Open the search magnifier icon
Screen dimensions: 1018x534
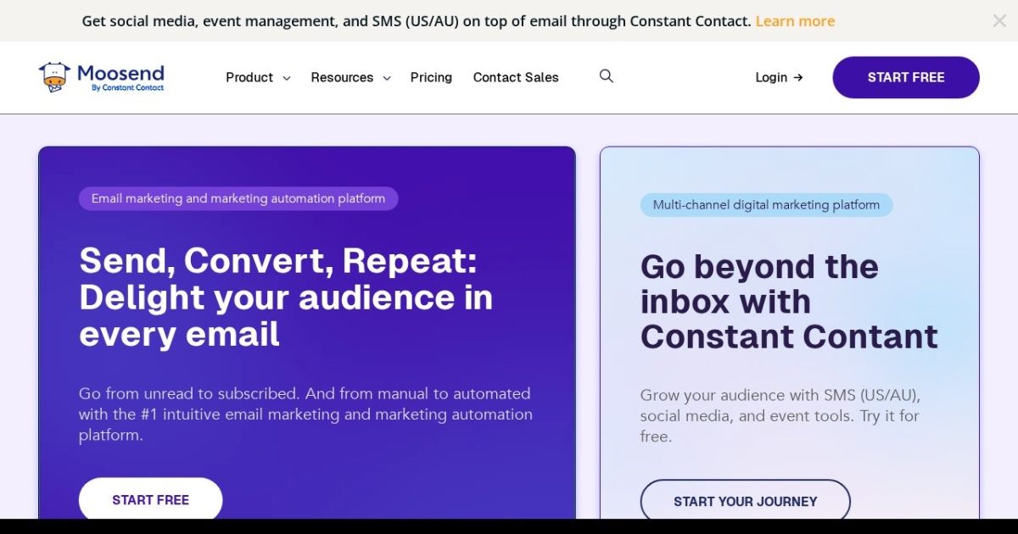pyautogui.click(x=606, y=76)
